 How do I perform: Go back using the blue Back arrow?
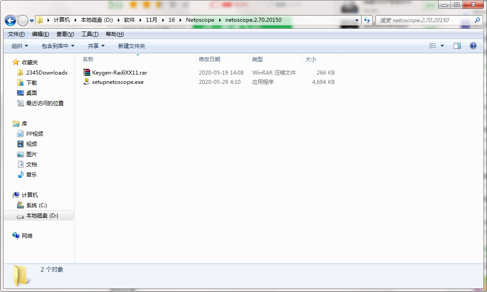[x=10, y=21]
